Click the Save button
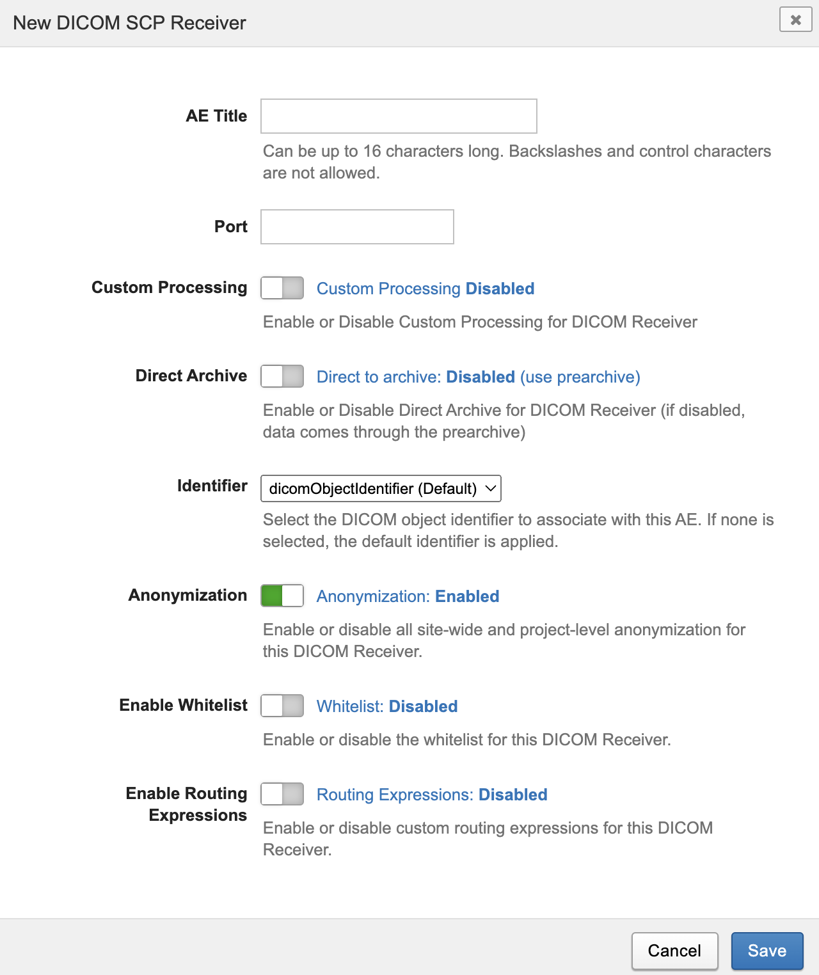Viewport: 819px width, 975px height. [767, 951]
